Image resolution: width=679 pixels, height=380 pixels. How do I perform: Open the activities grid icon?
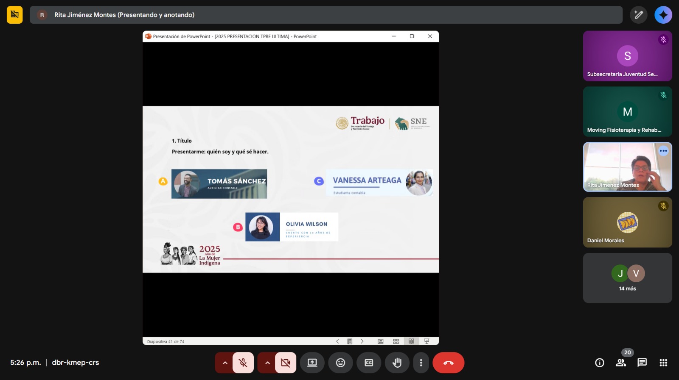pos(663,363)
